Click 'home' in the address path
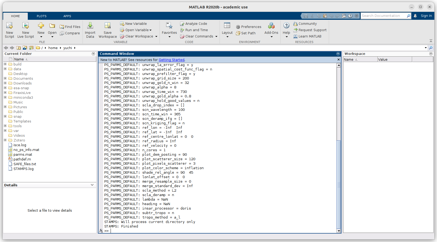The width and height of the screenshot is (437, 242). pyautogui.click(x=53, y=48)
